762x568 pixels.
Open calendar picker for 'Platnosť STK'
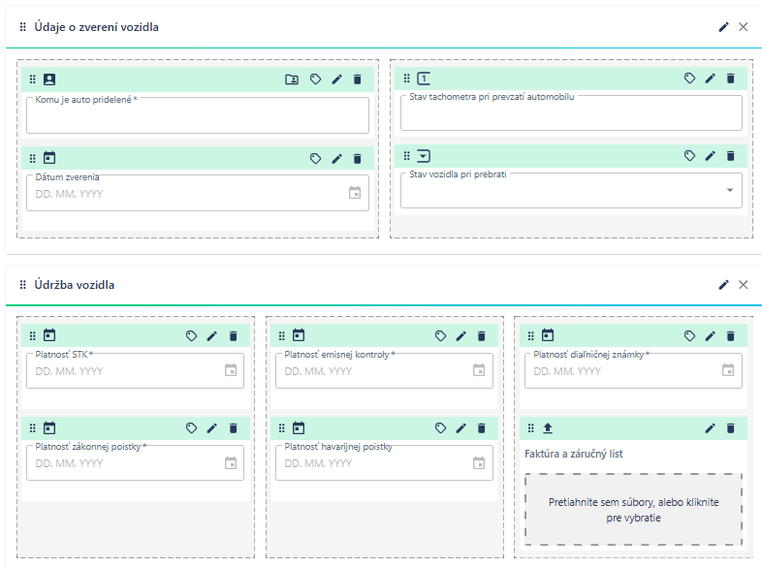(231, 370)
